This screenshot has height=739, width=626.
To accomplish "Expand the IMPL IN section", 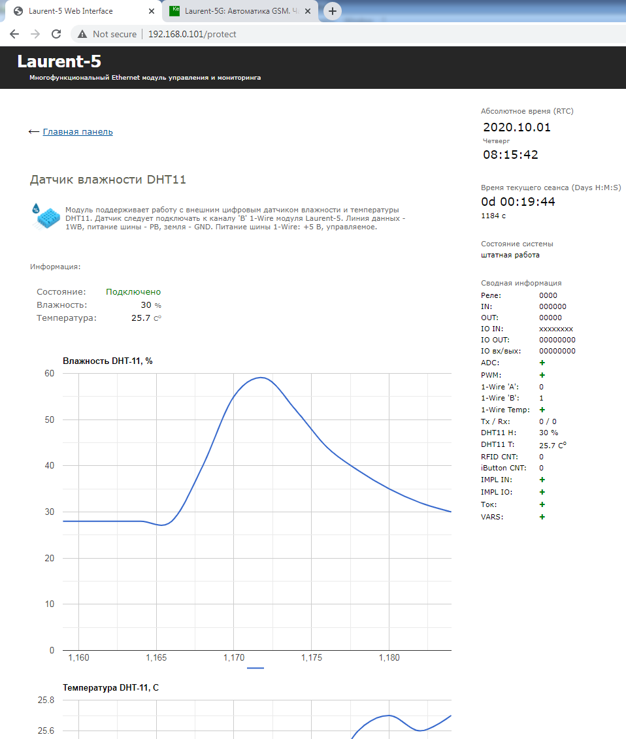I will (x=542, y=480).
